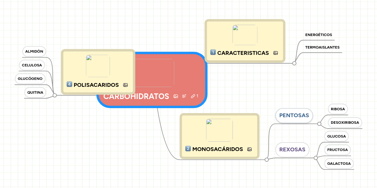
Task: Click the image thumbnail in MONOSACÁRIDOS node
Action: (x=219, y=130)
